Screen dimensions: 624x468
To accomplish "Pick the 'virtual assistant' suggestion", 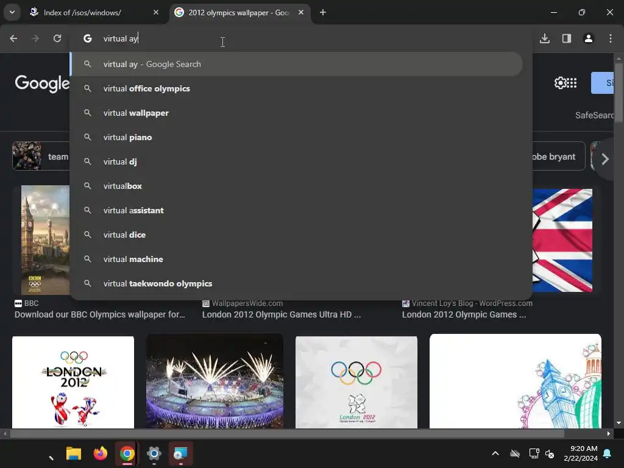I will pos(297,210).
